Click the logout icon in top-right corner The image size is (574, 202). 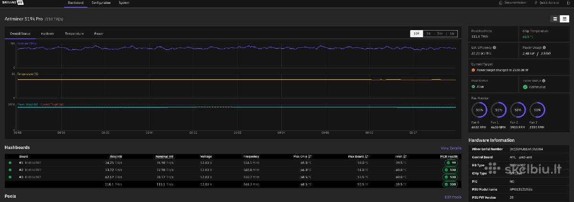tap(567, 3)
